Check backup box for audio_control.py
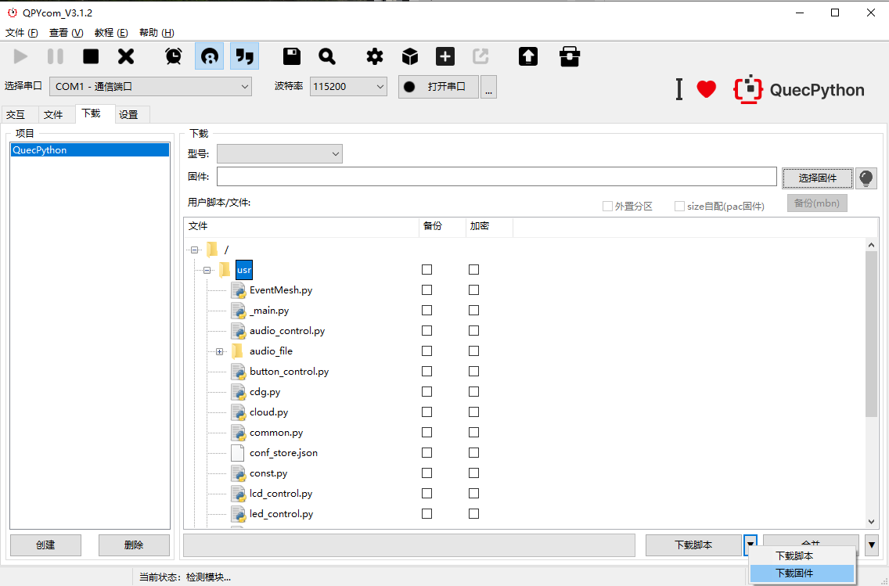This screenshot has height=586, width=889. pos(427,331)
